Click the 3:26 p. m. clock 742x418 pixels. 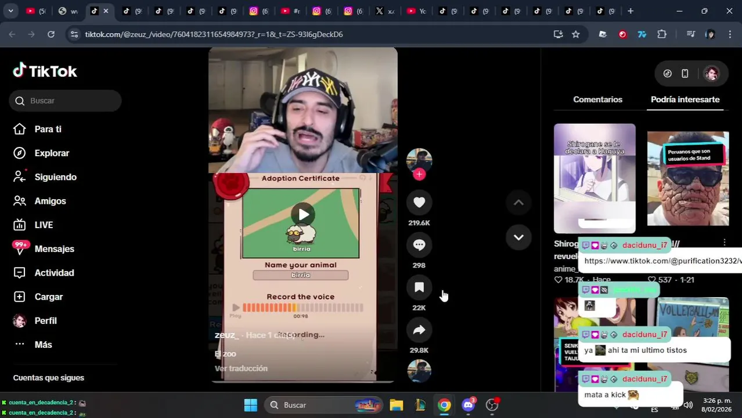click(x=716, y=401)
